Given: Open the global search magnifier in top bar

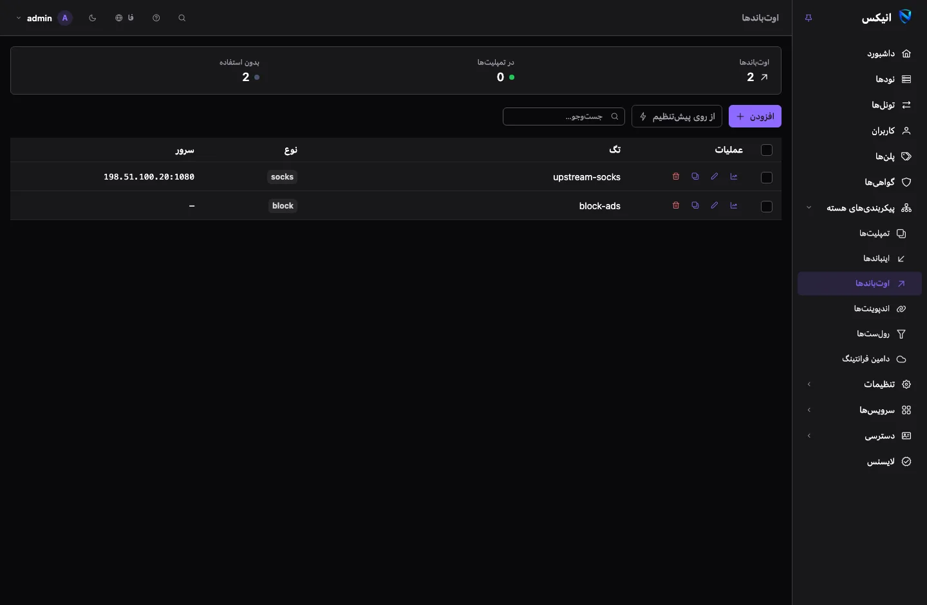Looking at the screenshot, I should [182, 18].
